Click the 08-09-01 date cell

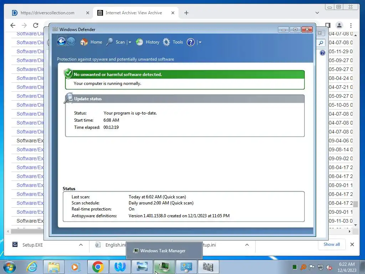pos(340,185)
